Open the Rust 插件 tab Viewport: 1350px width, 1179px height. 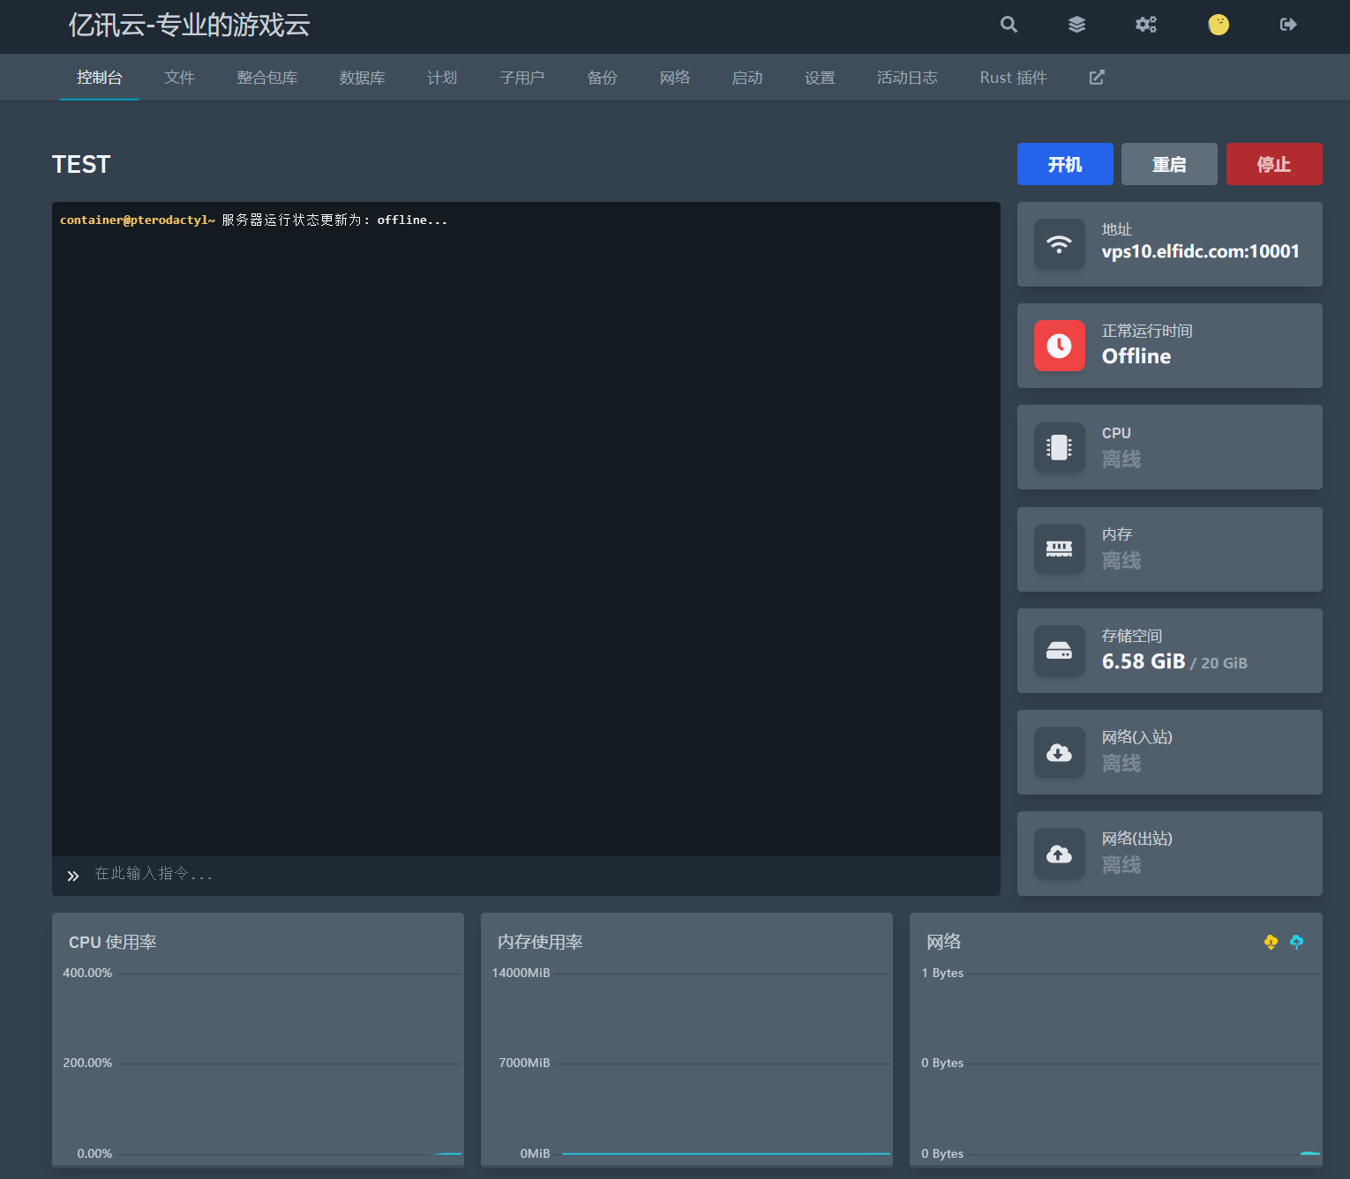[x=1014, y=78]
